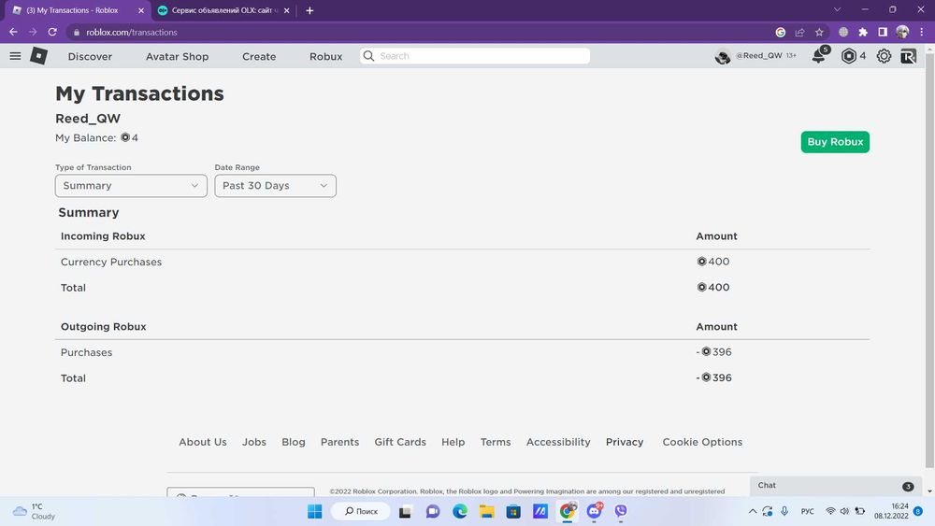Open the Create menu item

(x=259, y=57)
